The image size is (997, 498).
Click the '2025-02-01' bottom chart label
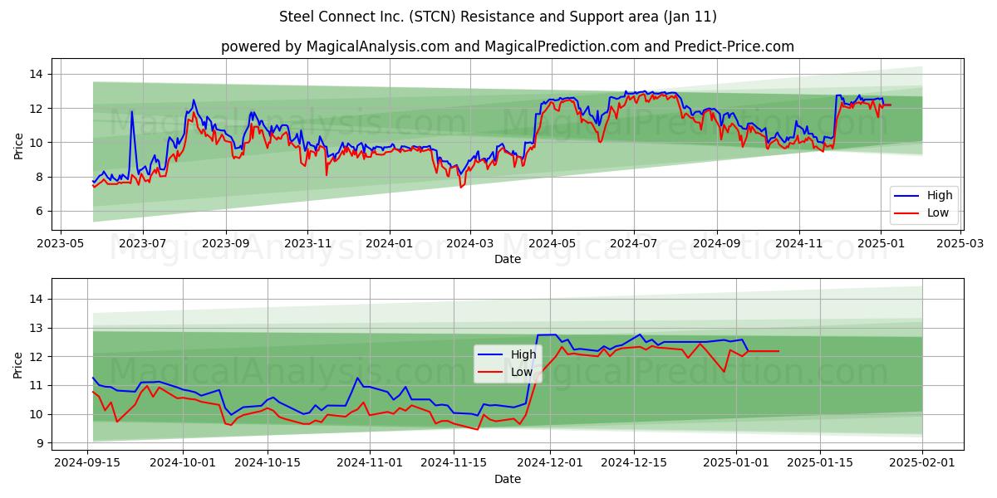922,464
